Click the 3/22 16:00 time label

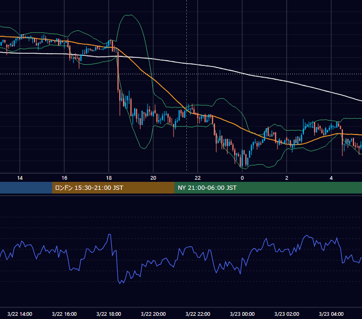[64, 314]
